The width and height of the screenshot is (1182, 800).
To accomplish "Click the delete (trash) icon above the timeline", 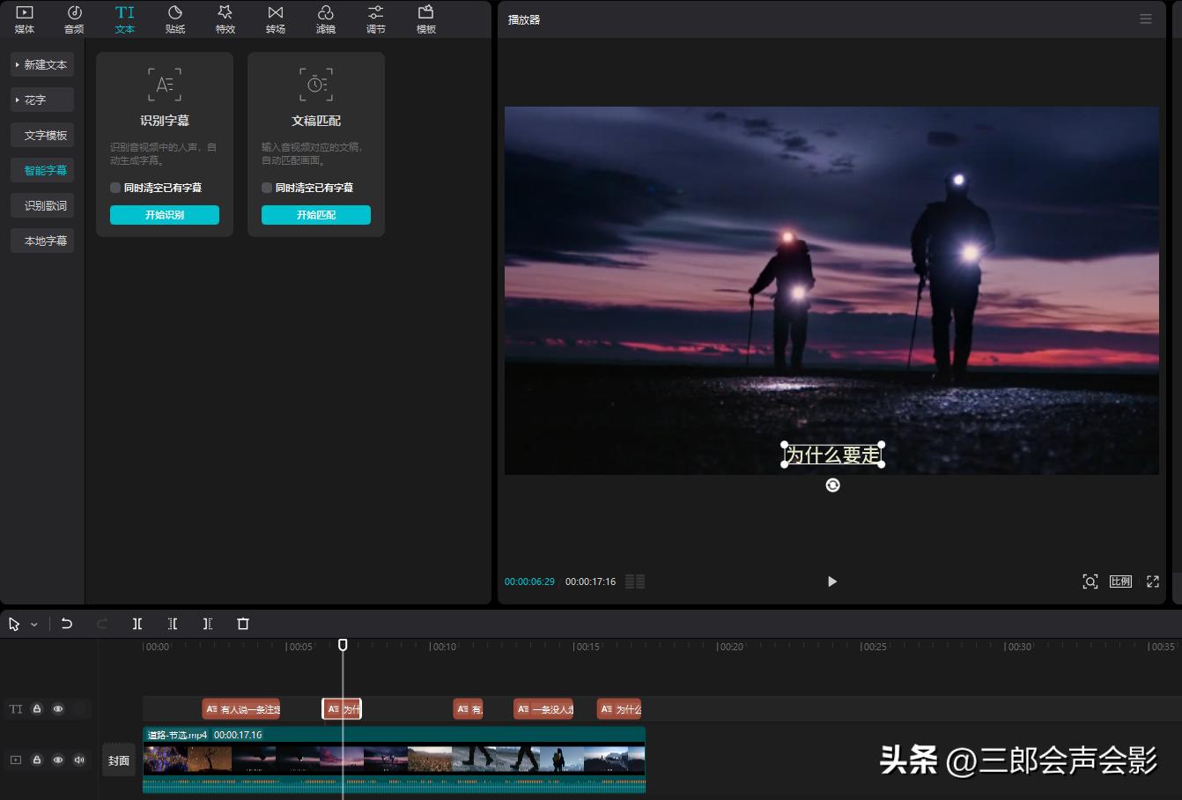I will [243, 624].
